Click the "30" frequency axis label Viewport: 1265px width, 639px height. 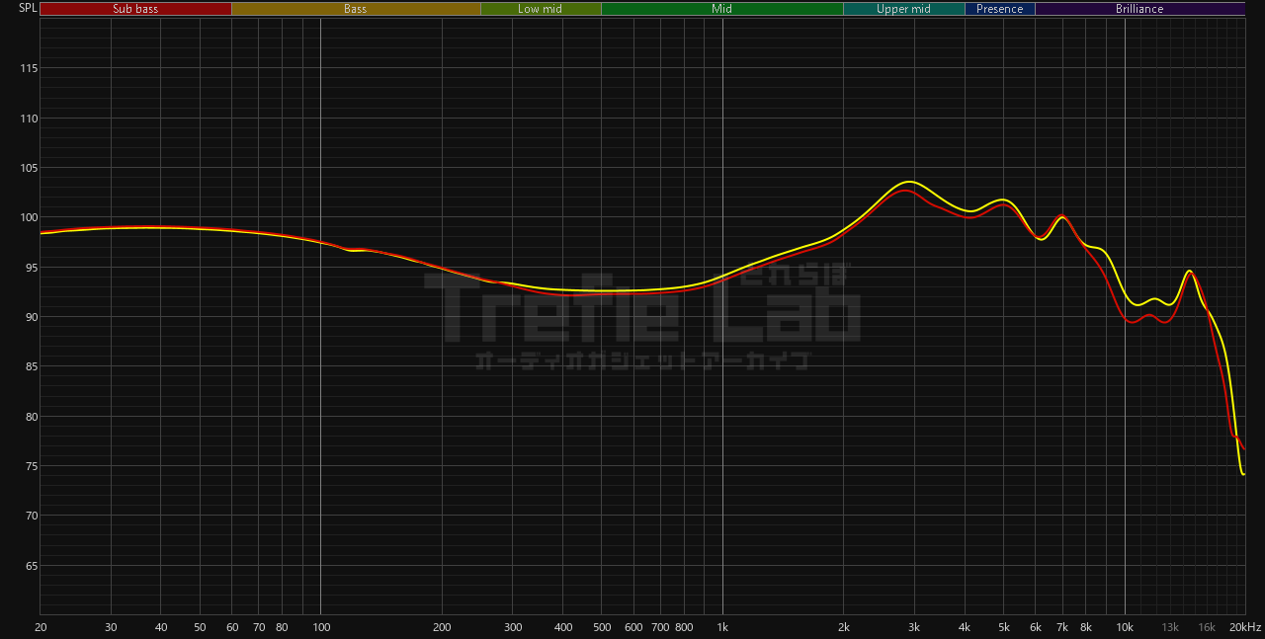pyautogui.click(x=111, y=627)
